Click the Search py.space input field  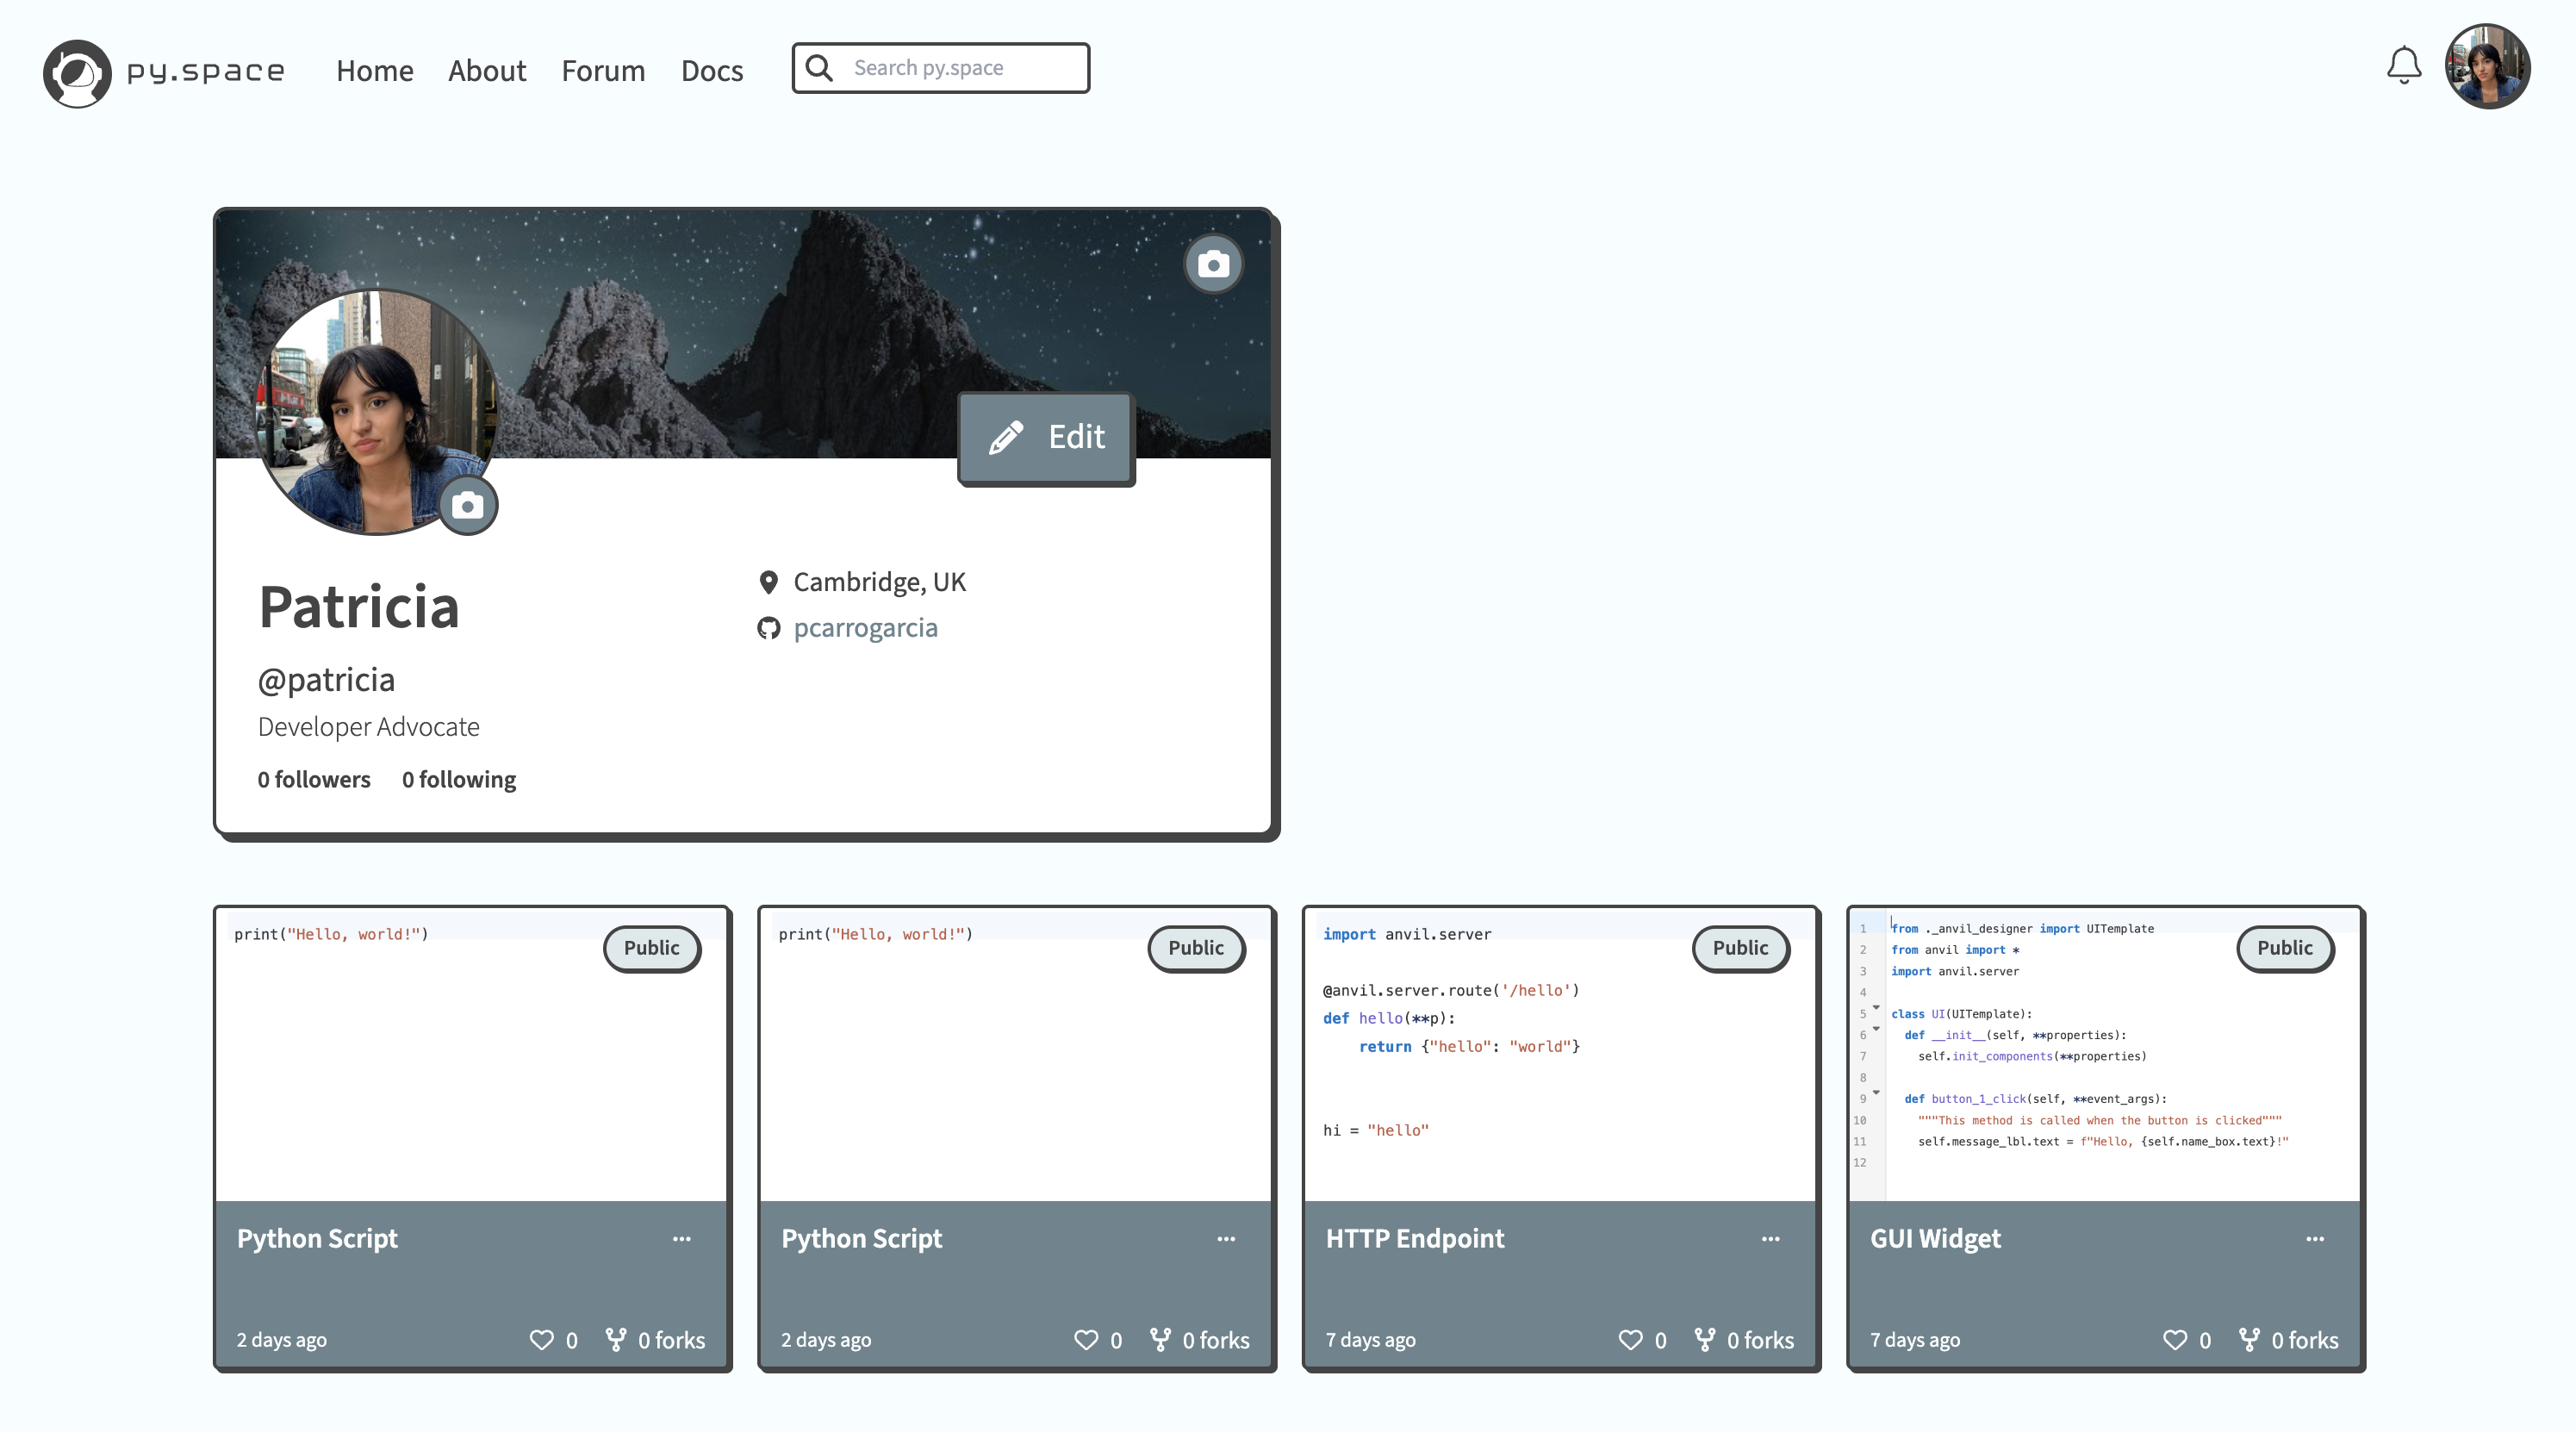pyautogui.click(x=941, y=68)
